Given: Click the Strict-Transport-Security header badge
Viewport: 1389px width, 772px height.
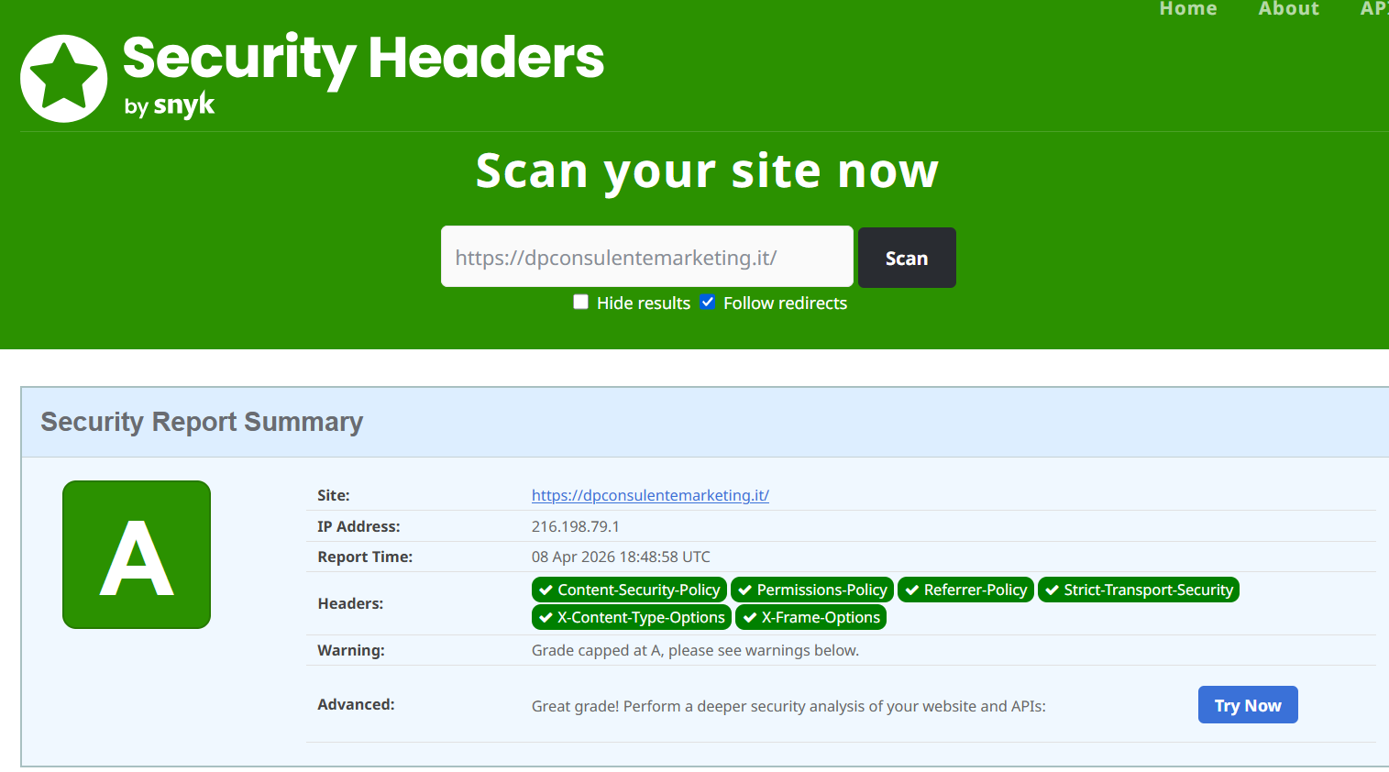Looking at the screenshot, I should point(1138,590).
